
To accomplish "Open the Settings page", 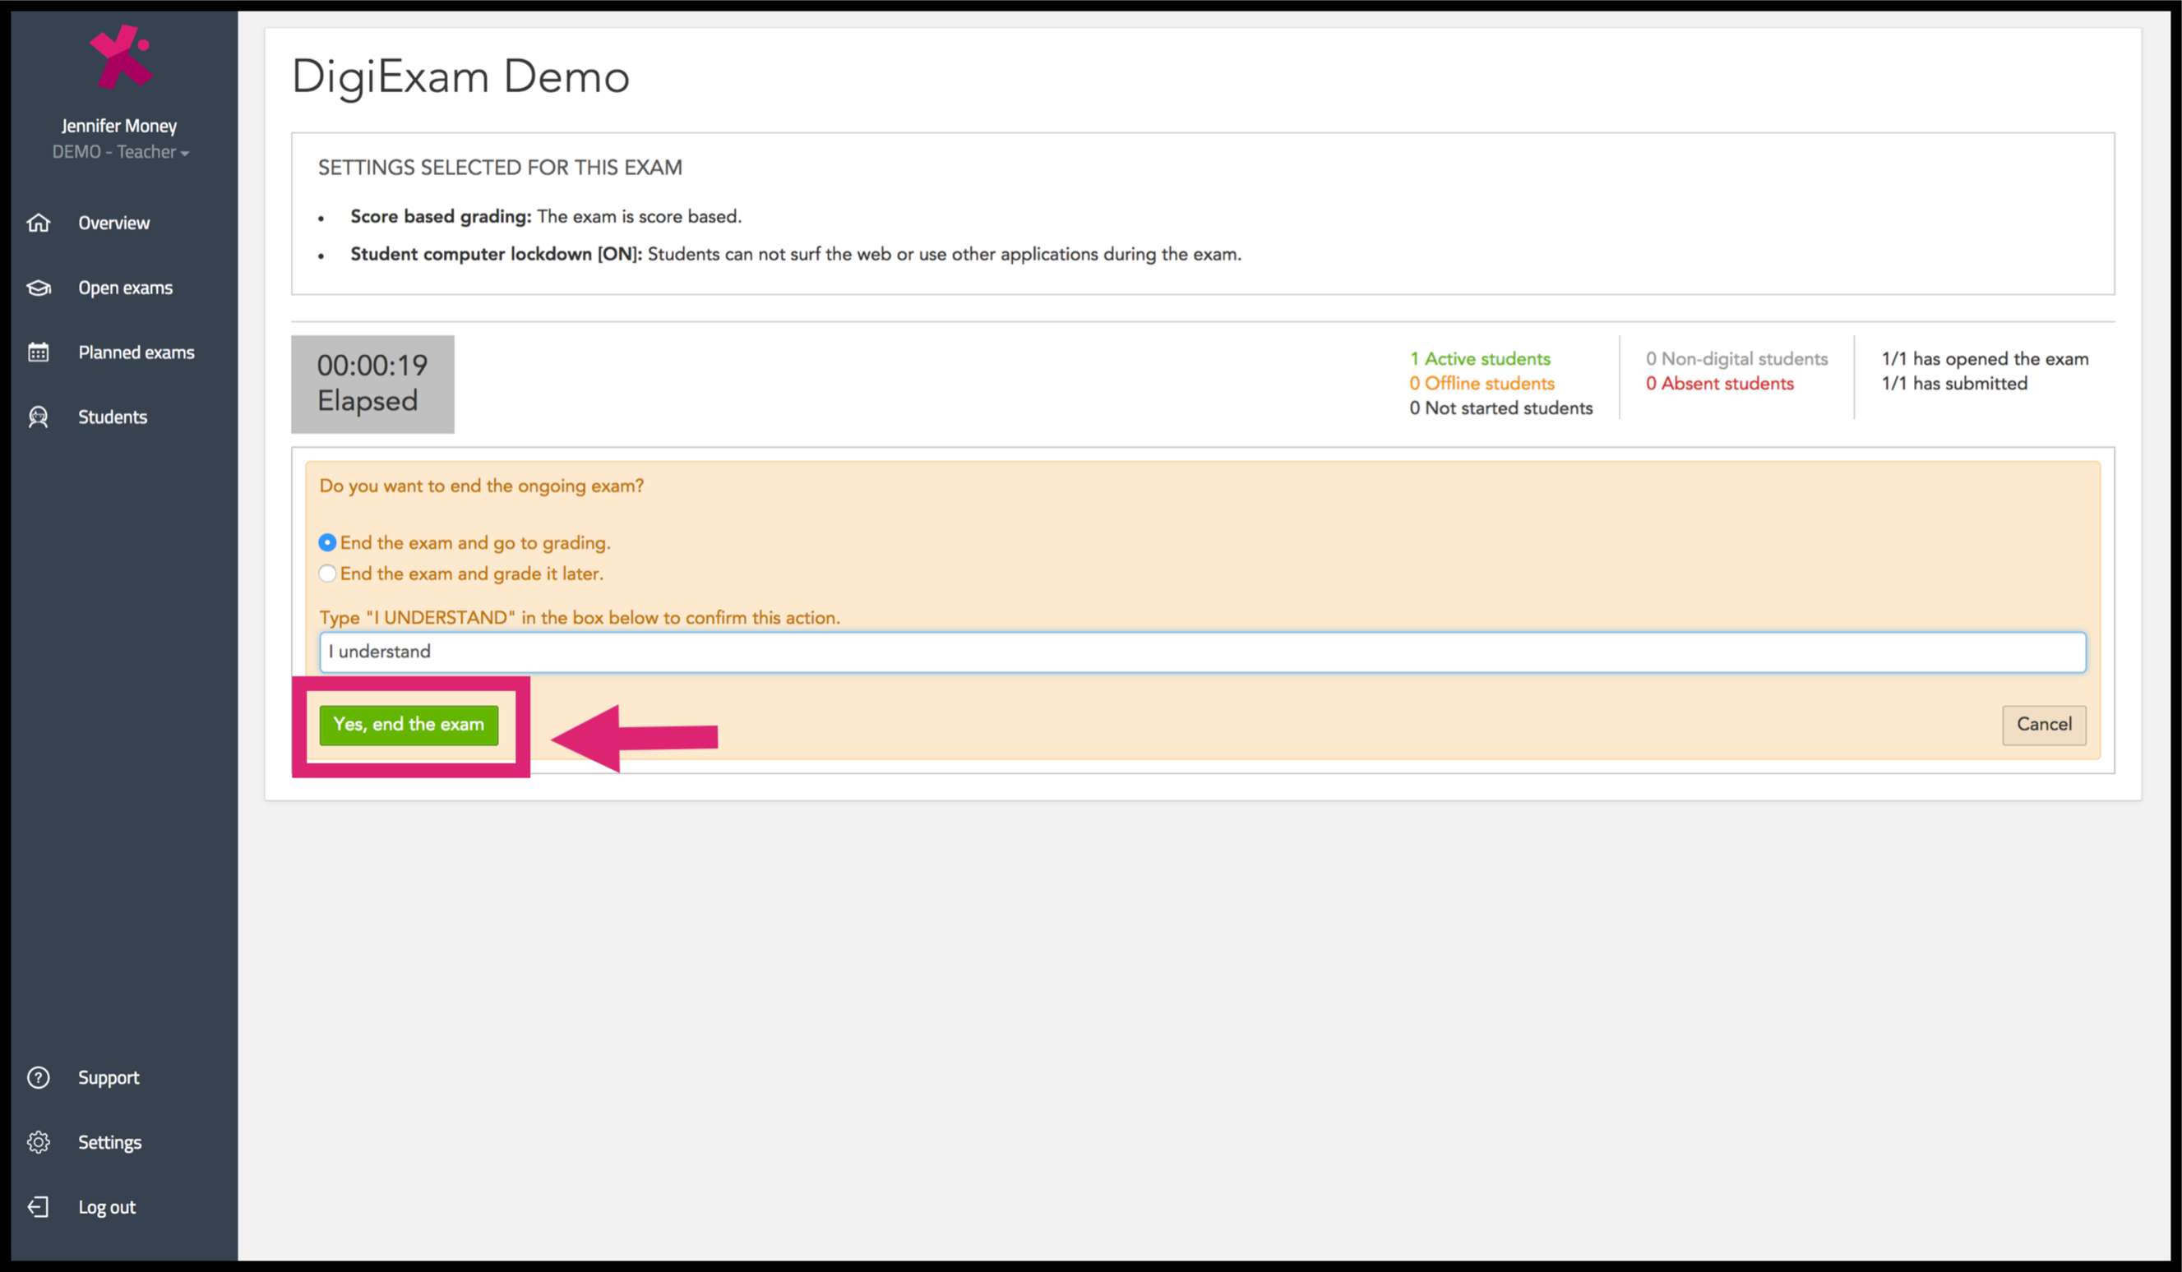I will 109,1143.
